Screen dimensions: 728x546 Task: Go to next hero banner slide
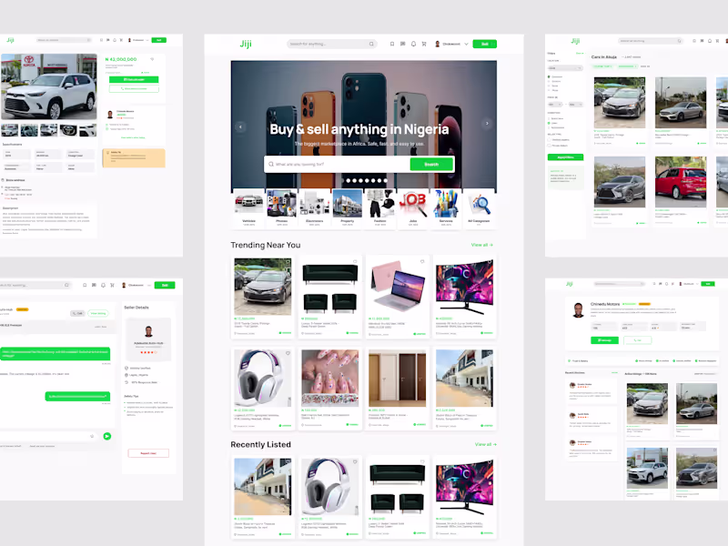487,124
